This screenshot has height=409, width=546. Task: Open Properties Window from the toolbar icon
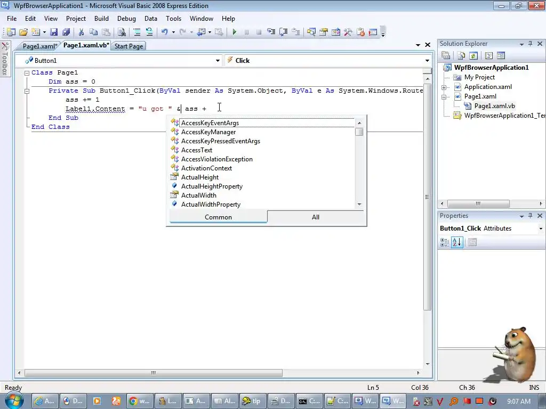pyautogui.click(x=324, y=32)
